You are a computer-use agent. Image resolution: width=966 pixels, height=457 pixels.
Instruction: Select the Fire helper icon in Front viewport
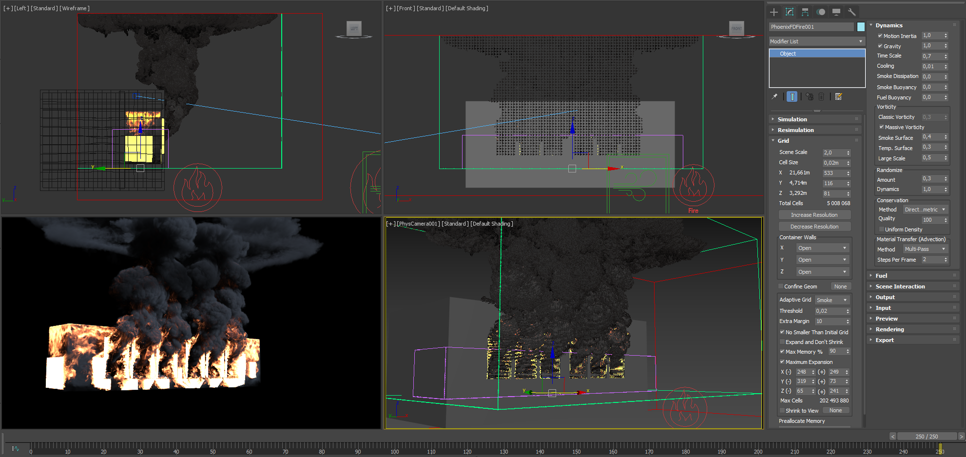[x=694, y=185]
